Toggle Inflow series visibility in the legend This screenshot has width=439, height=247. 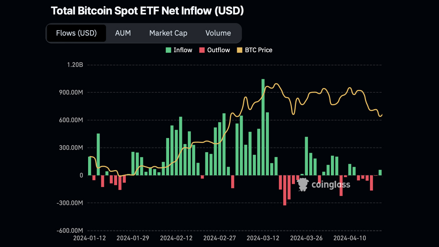pyautogui.click(x=179, y=50)
